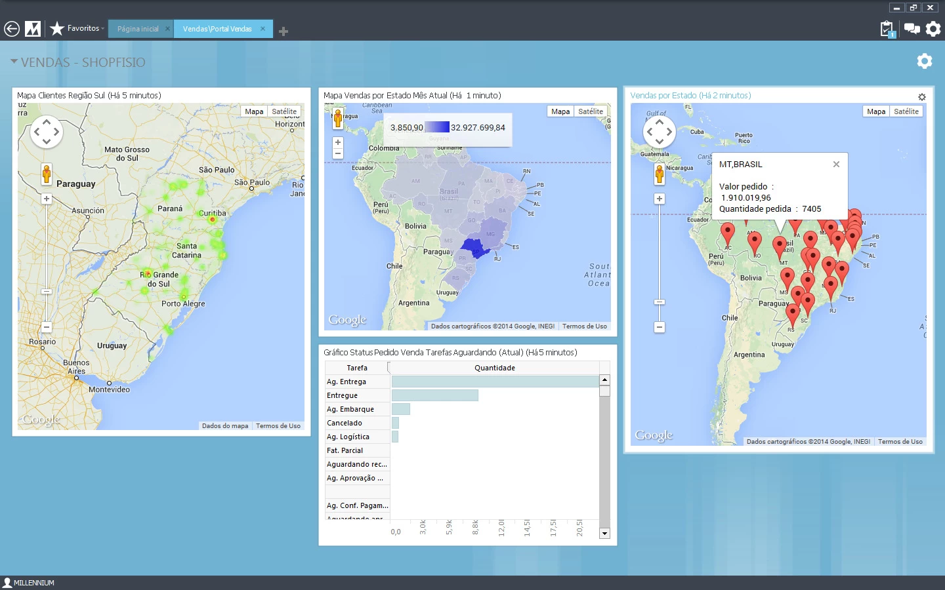Switch to the Página inicial tab
Viewport: 945px width, 590px height.
[x=138, y=29]
